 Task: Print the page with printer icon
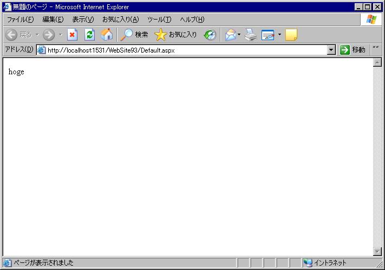[251, 35]
